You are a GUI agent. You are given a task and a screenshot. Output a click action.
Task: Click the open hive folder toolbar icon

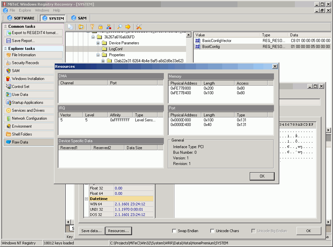pyautogui.click(x=81, y=27)
